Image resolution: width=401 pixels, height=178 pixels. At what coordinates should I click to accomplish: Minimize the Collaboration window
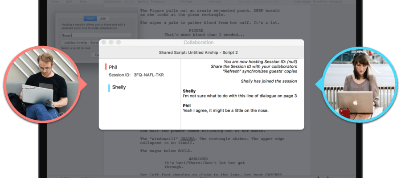(x=111, y=42)
